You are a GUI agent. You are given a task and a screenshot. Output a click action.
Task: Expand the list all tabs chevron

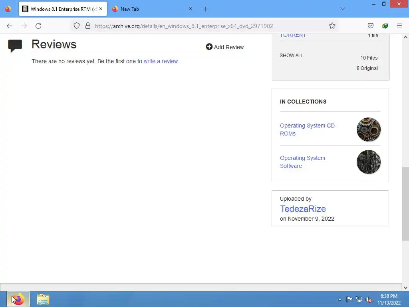343,9
